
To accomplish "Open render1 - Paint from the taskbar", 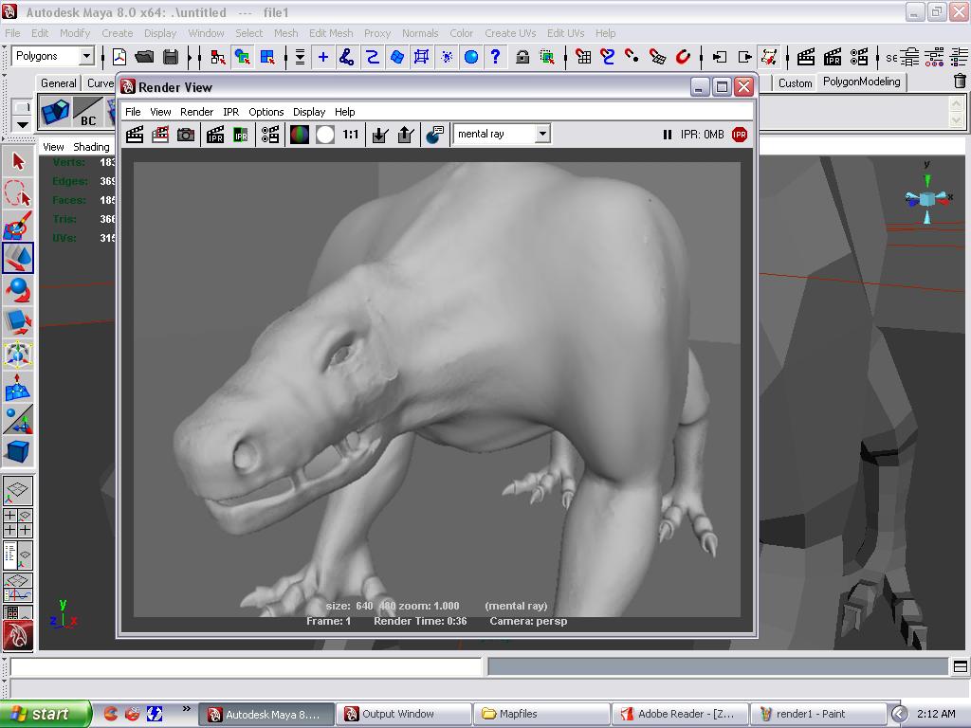I will click(x=815, y=713).
